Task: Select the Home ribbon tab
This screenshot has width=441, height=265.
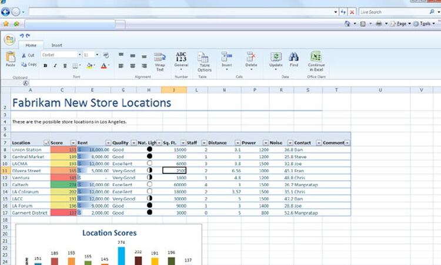Action: click(31, 45)
